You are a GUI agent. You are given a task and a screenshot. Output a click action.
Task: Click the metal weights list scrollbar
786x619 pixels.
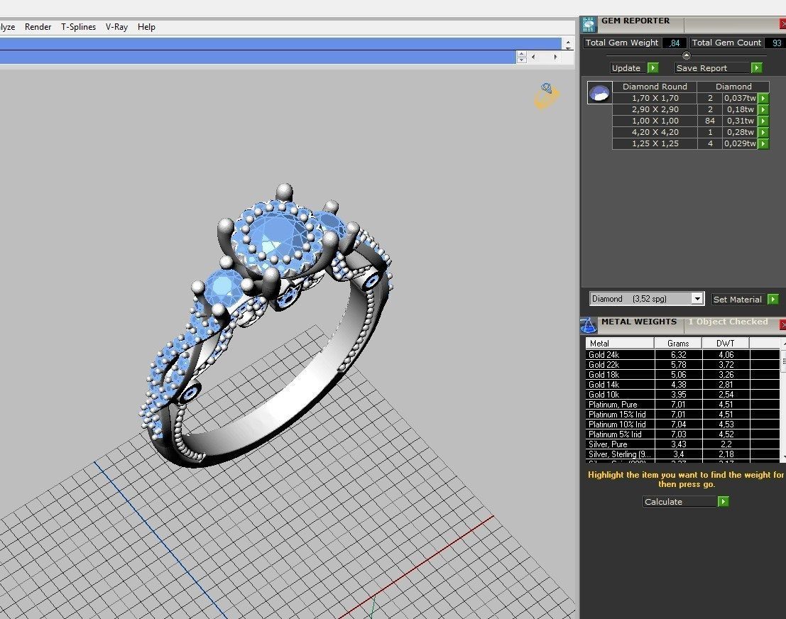pos(783,399)
